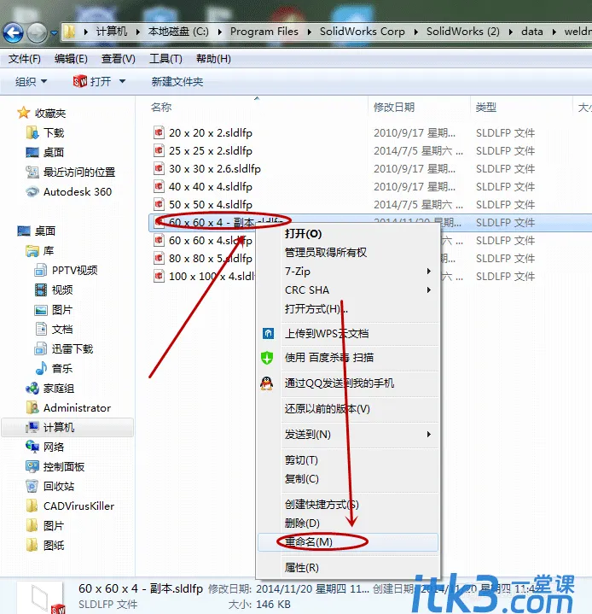
Task: Open the 文档 library
Action: pyautogui.click(x=54, y=330)
